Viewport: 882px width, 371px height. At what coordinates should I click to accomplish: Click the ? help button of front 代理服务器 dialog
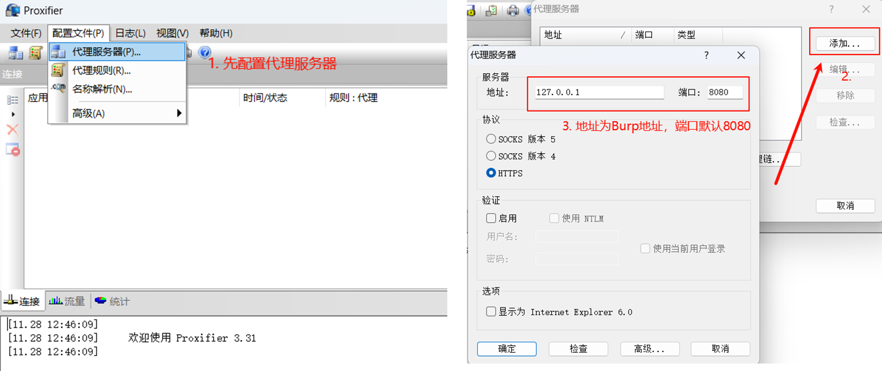[706, 55]
